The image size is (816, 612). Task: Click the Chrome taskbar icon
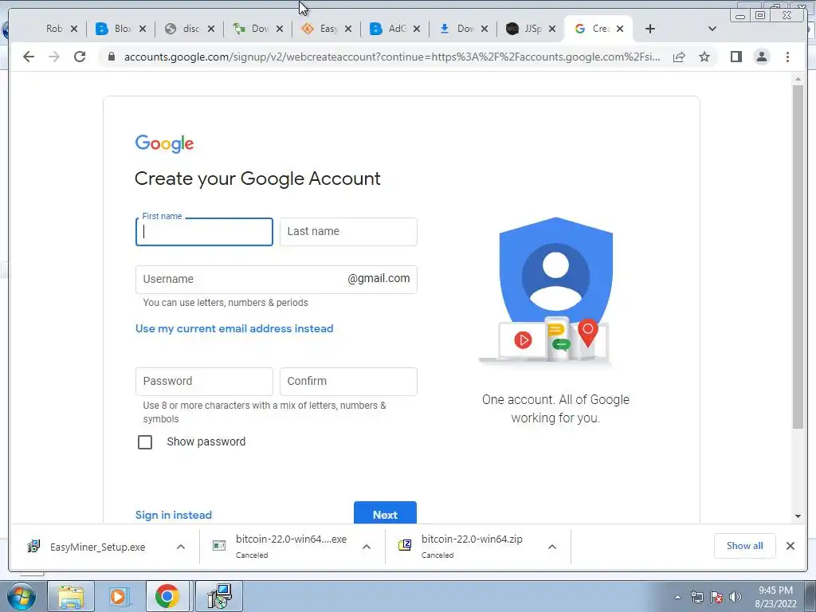point(167,596)
